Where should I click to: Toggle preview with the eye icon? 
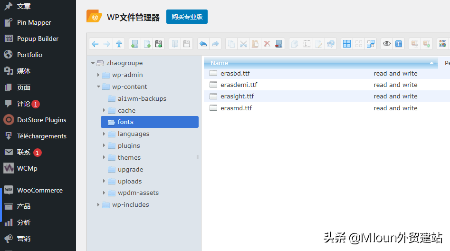(387, 44)
